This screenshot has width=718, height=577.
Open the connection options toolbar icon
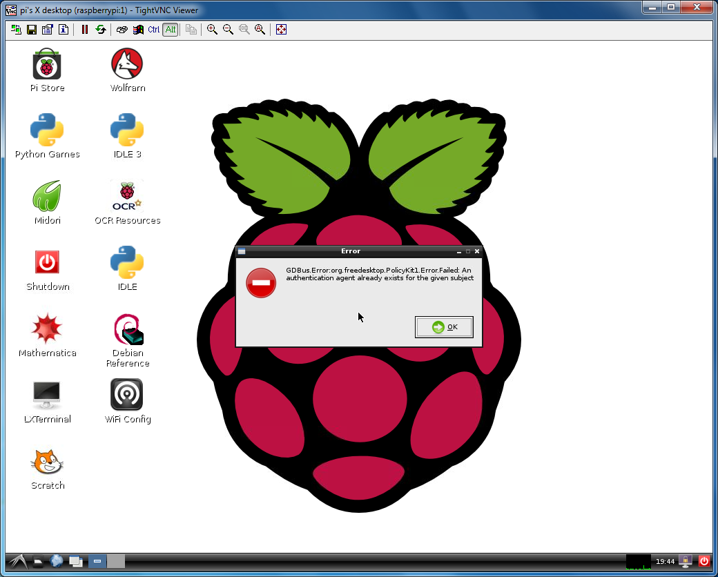coord(47,30)
